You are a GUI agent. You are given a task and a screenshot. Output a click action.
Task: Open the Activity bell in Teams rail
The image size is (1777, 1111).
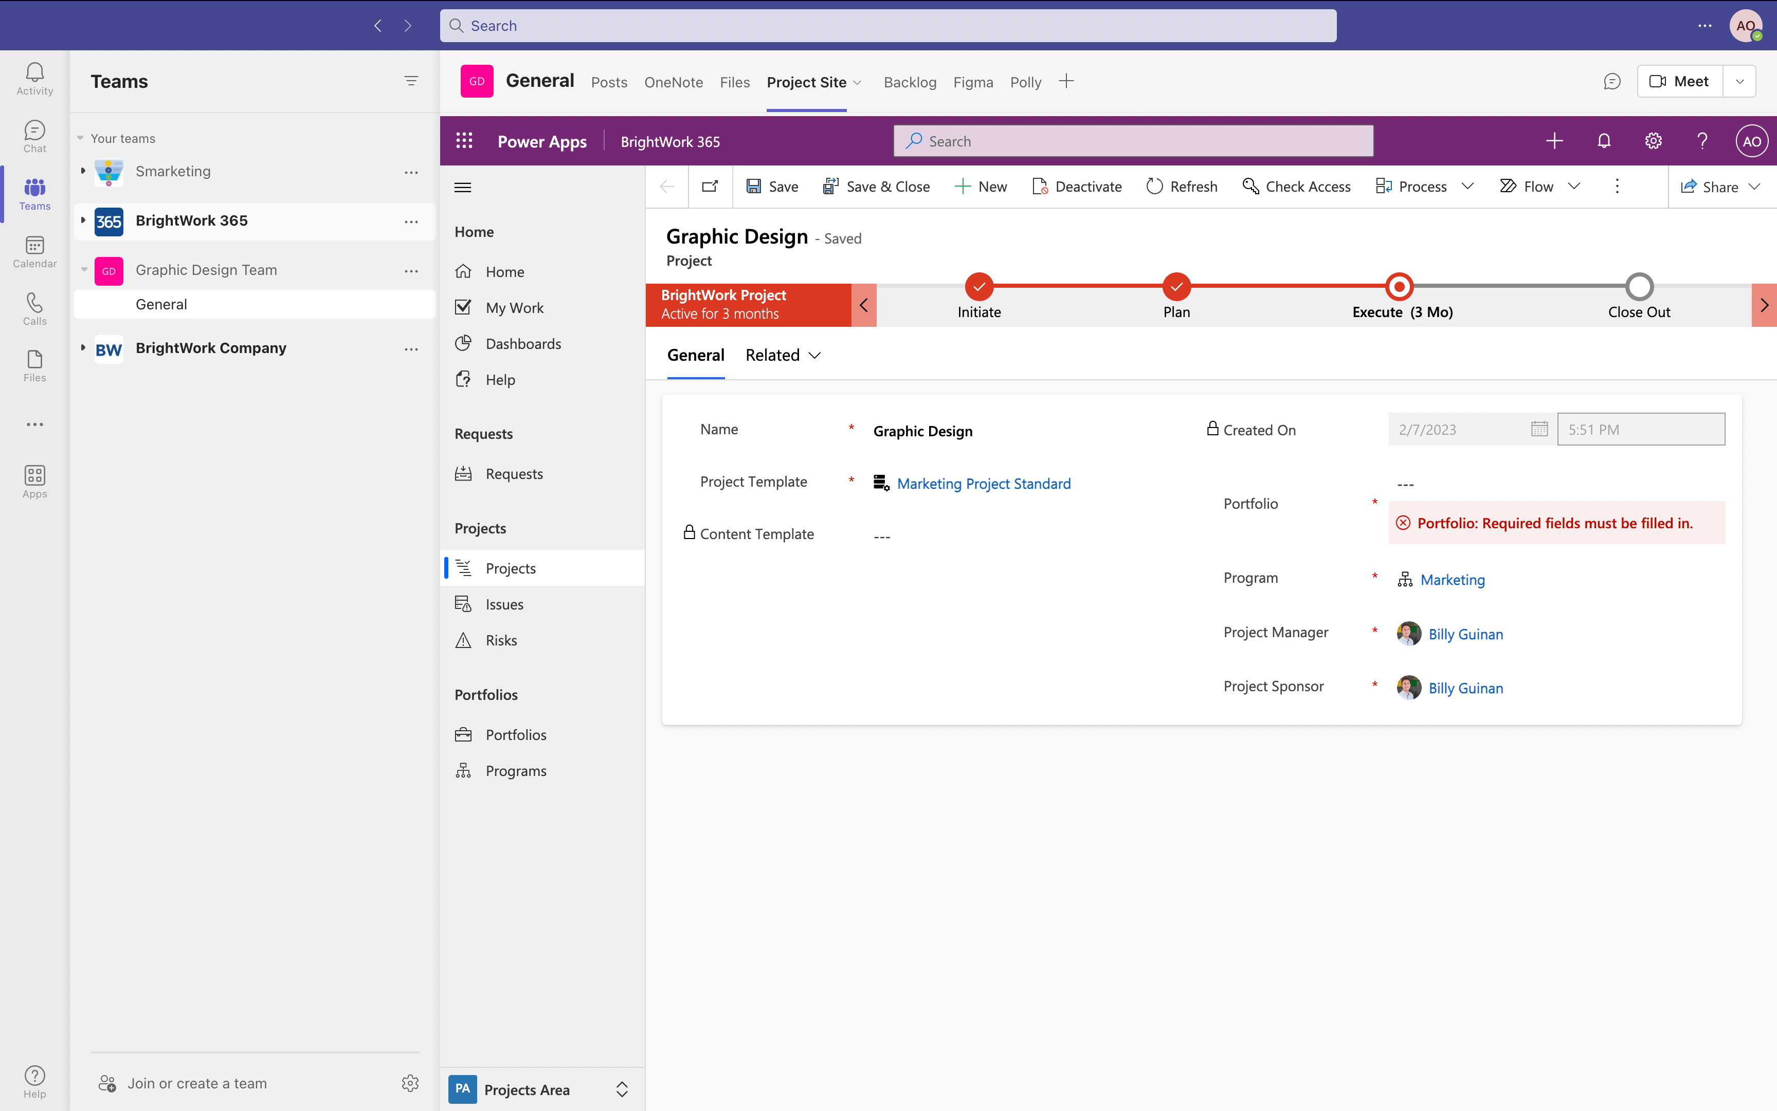[34, 78]
